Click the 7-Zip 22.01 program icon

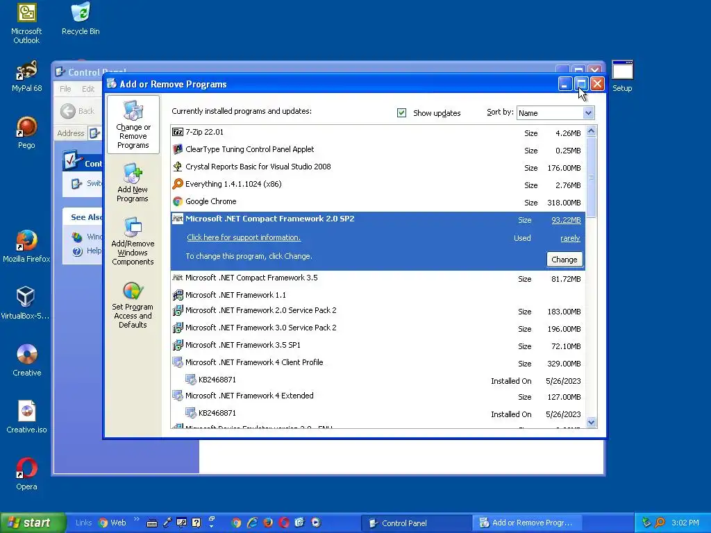click(178, 132)
